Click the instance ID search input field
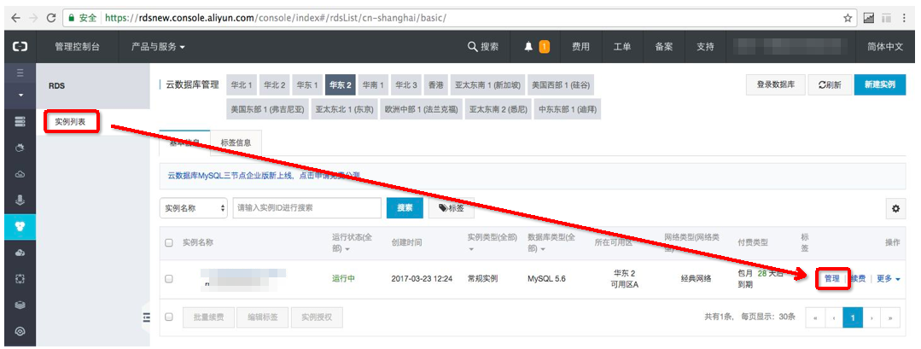 click(307, 208)
